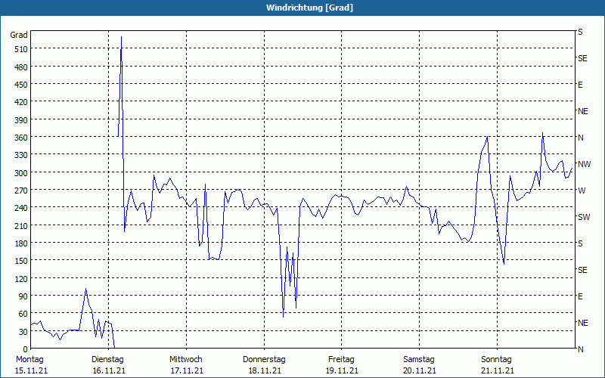Click the 'Dienstag' day label

(x=107, y=360)
